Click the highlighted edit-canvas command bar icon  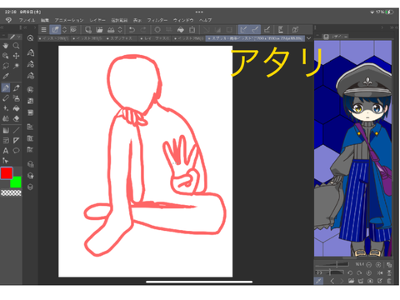tap(55, 29)
